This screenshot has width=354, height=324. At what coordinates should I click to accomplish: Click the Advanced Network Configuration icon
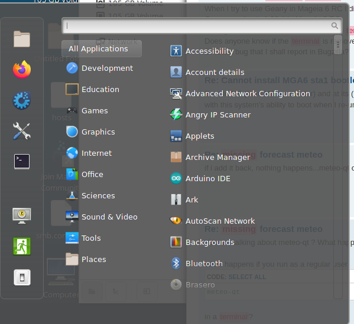coord(176,93)
